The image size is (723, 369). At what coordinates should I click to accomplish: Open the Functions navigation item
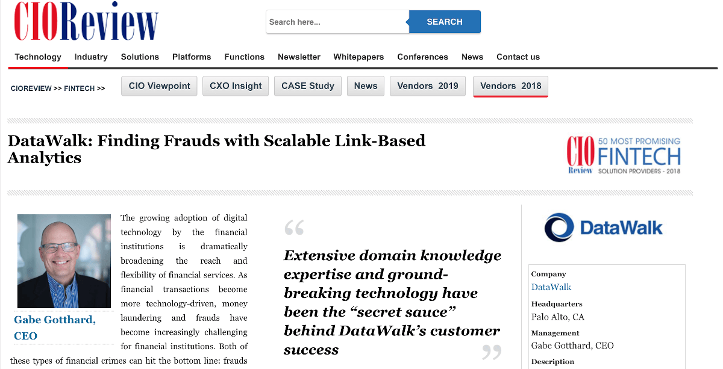point(244,57)
